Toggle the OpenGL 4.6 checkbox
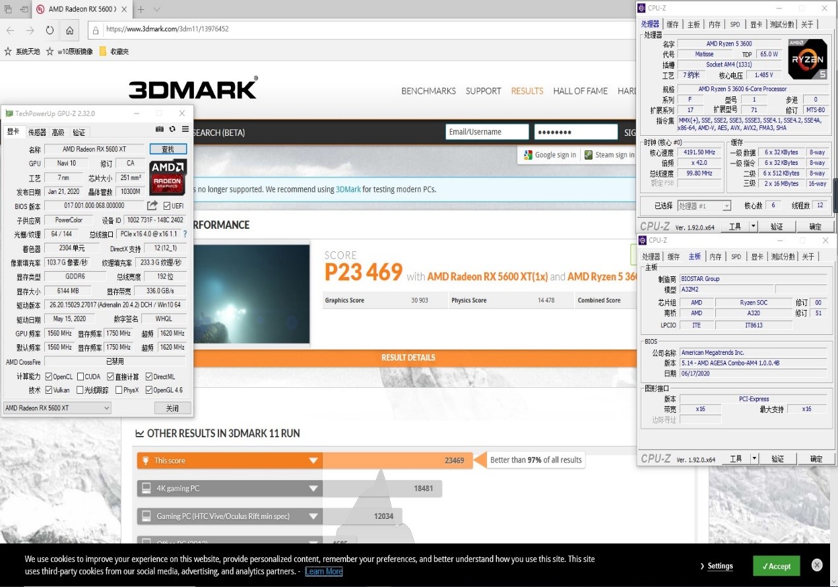Screen dimensions: 838x587 tap(149, 390)
